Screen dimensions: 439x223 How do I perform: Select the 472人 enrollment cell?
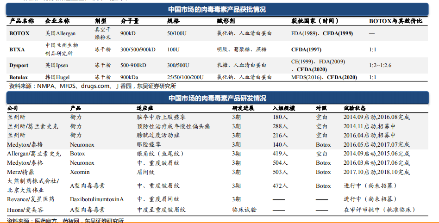click(280, 186)
